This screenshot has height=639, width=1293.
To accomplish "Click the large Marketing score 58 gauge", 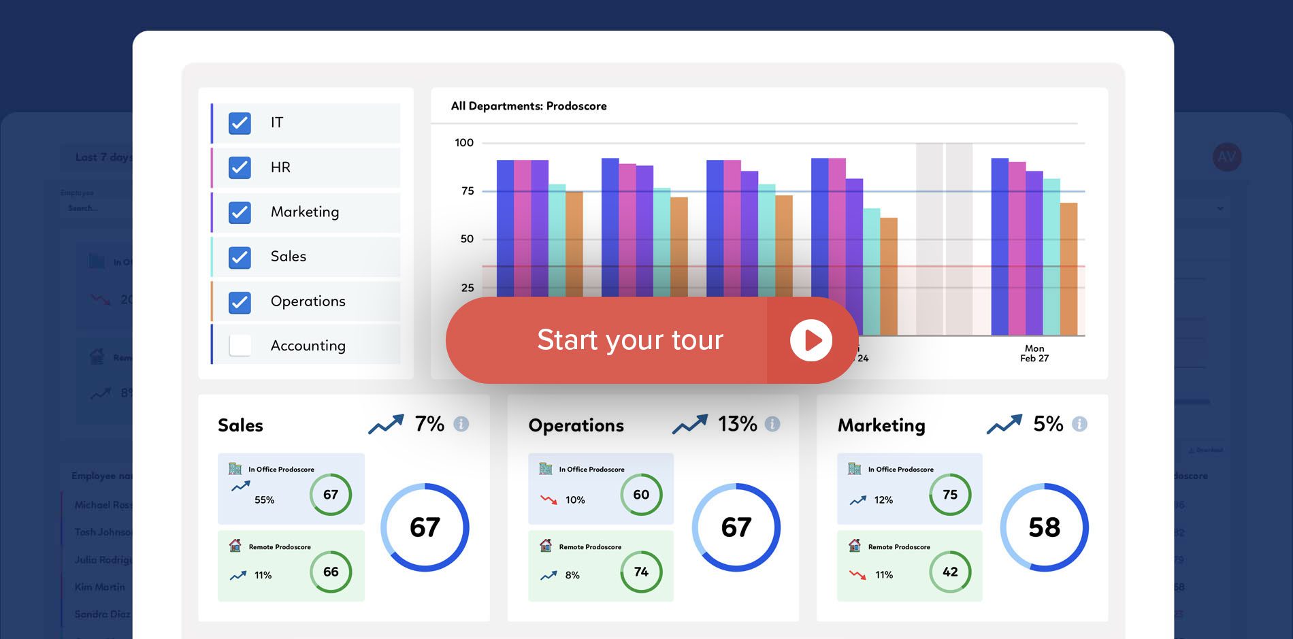I will [x=1045, y=527].
